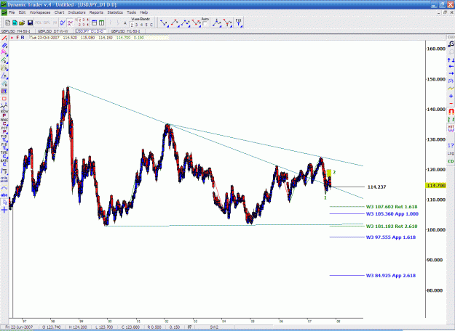455x331 pixels.
Task: Select the green angle line tool
Action: (x=4, y=60)
